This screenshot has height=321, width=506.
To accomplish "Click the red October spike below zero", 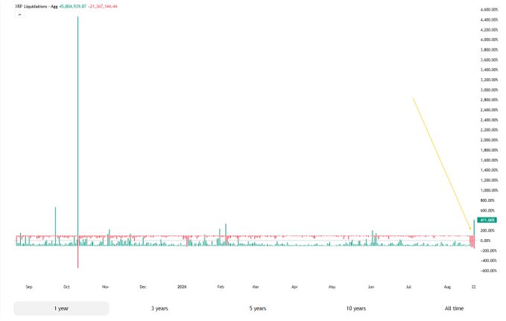I will [x=78, y=257].
